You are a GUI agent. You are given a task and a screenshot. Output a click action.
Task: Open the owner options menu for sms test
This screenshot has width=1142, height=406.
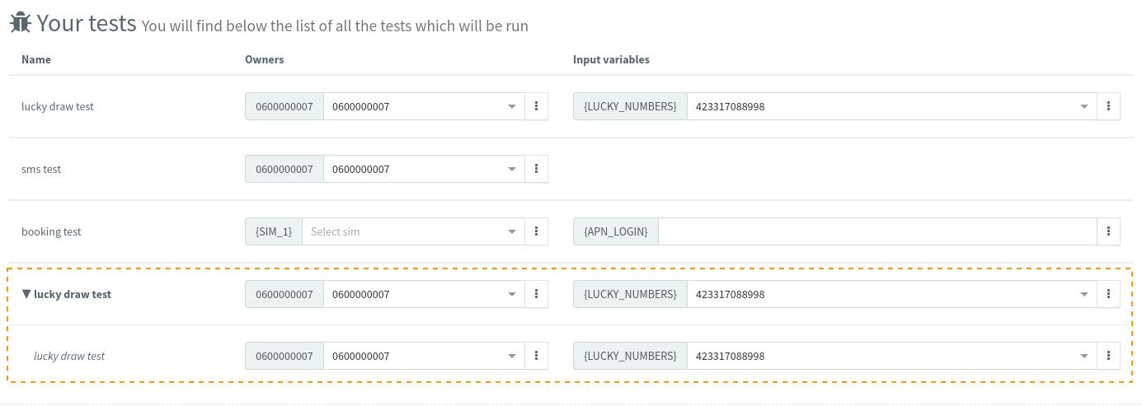tap(536, 169)
